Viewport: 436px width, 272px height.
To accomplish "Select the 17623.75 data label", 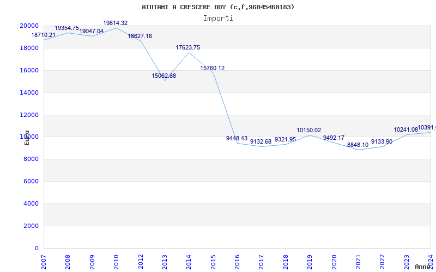I will (187, 47).
